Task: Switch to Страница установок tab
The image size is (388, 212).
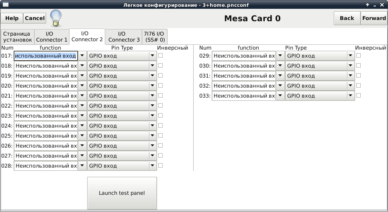Action: (x=17, y=37)
